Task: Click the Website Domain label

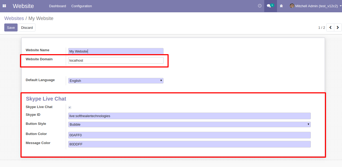Action: 39,59
